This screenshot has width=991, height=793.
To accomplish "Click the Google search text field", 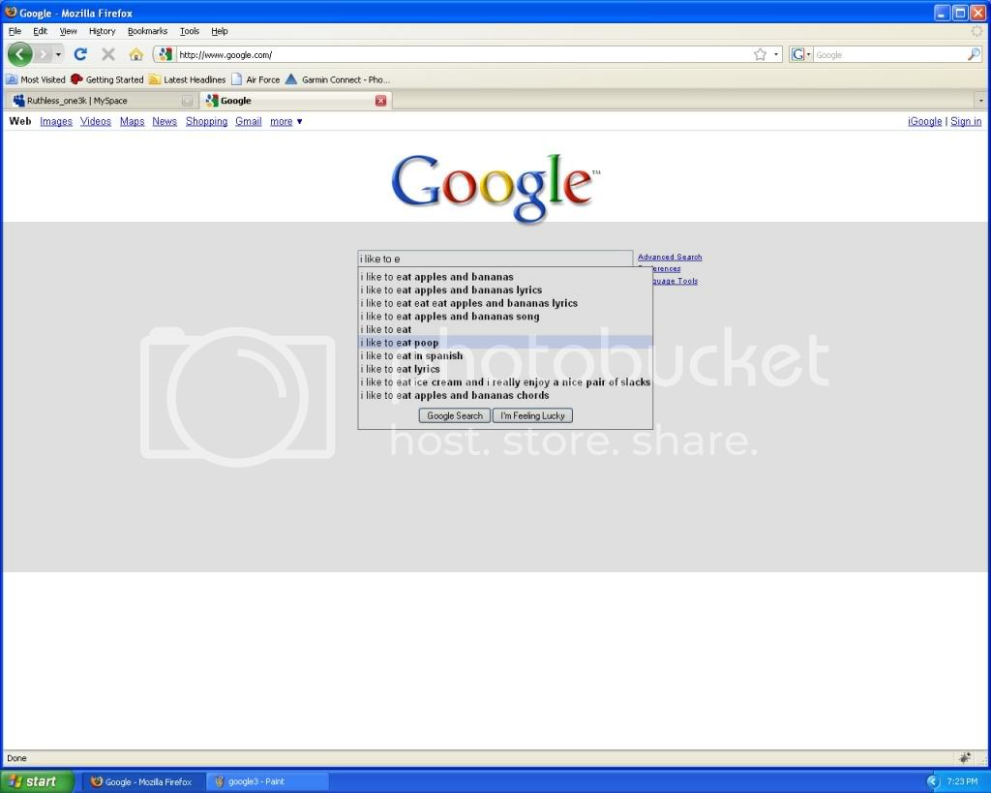I will (495, 259).
